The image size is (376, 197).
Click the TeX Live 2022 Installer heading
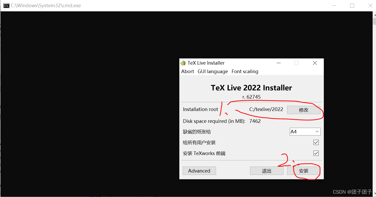click(x=251, y=88)
